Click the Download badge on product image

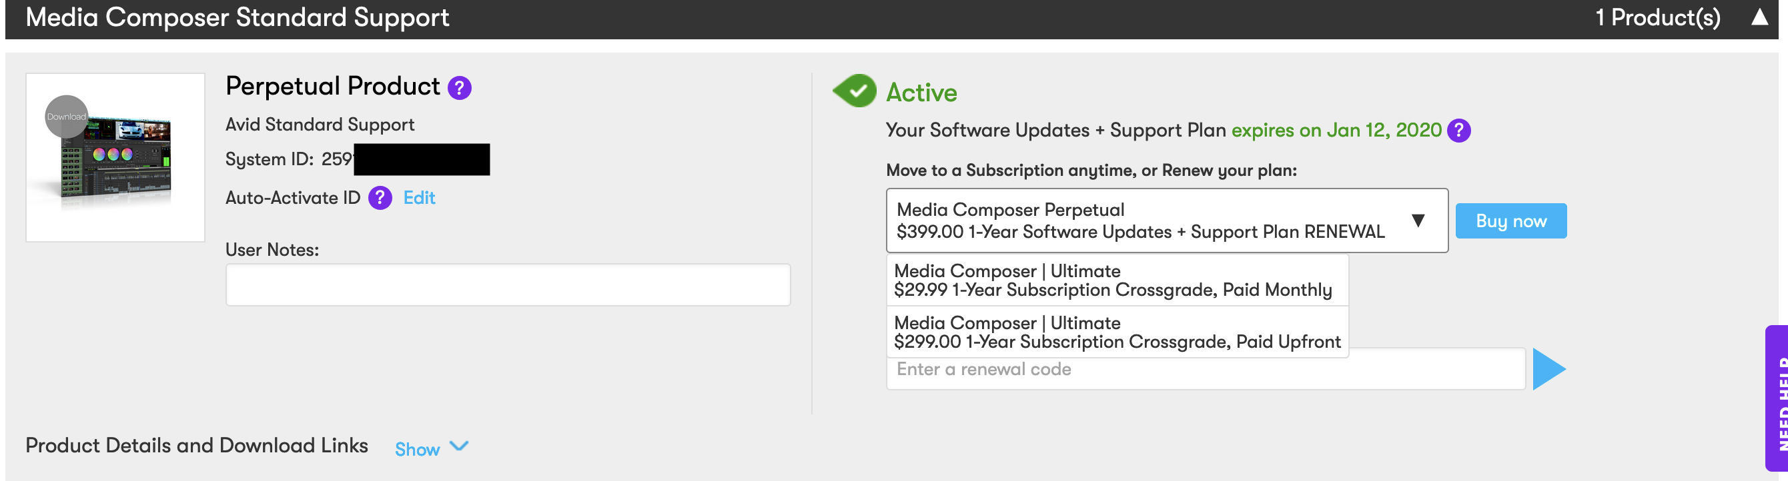pos(66,117)
